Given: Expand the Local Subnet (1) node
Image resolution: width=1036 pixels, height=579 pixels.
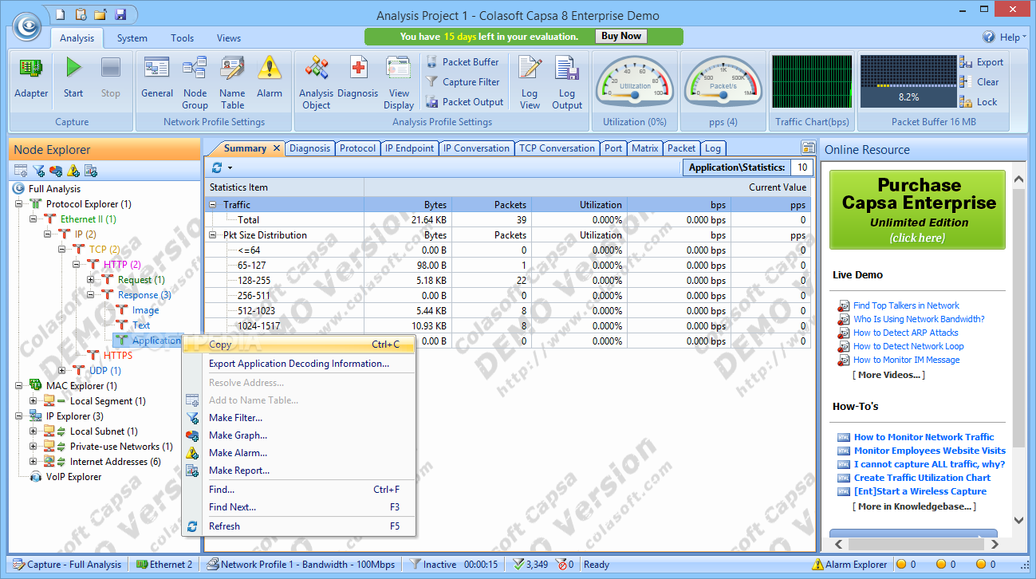Looking at the screenshot, I should coord(33,431).
